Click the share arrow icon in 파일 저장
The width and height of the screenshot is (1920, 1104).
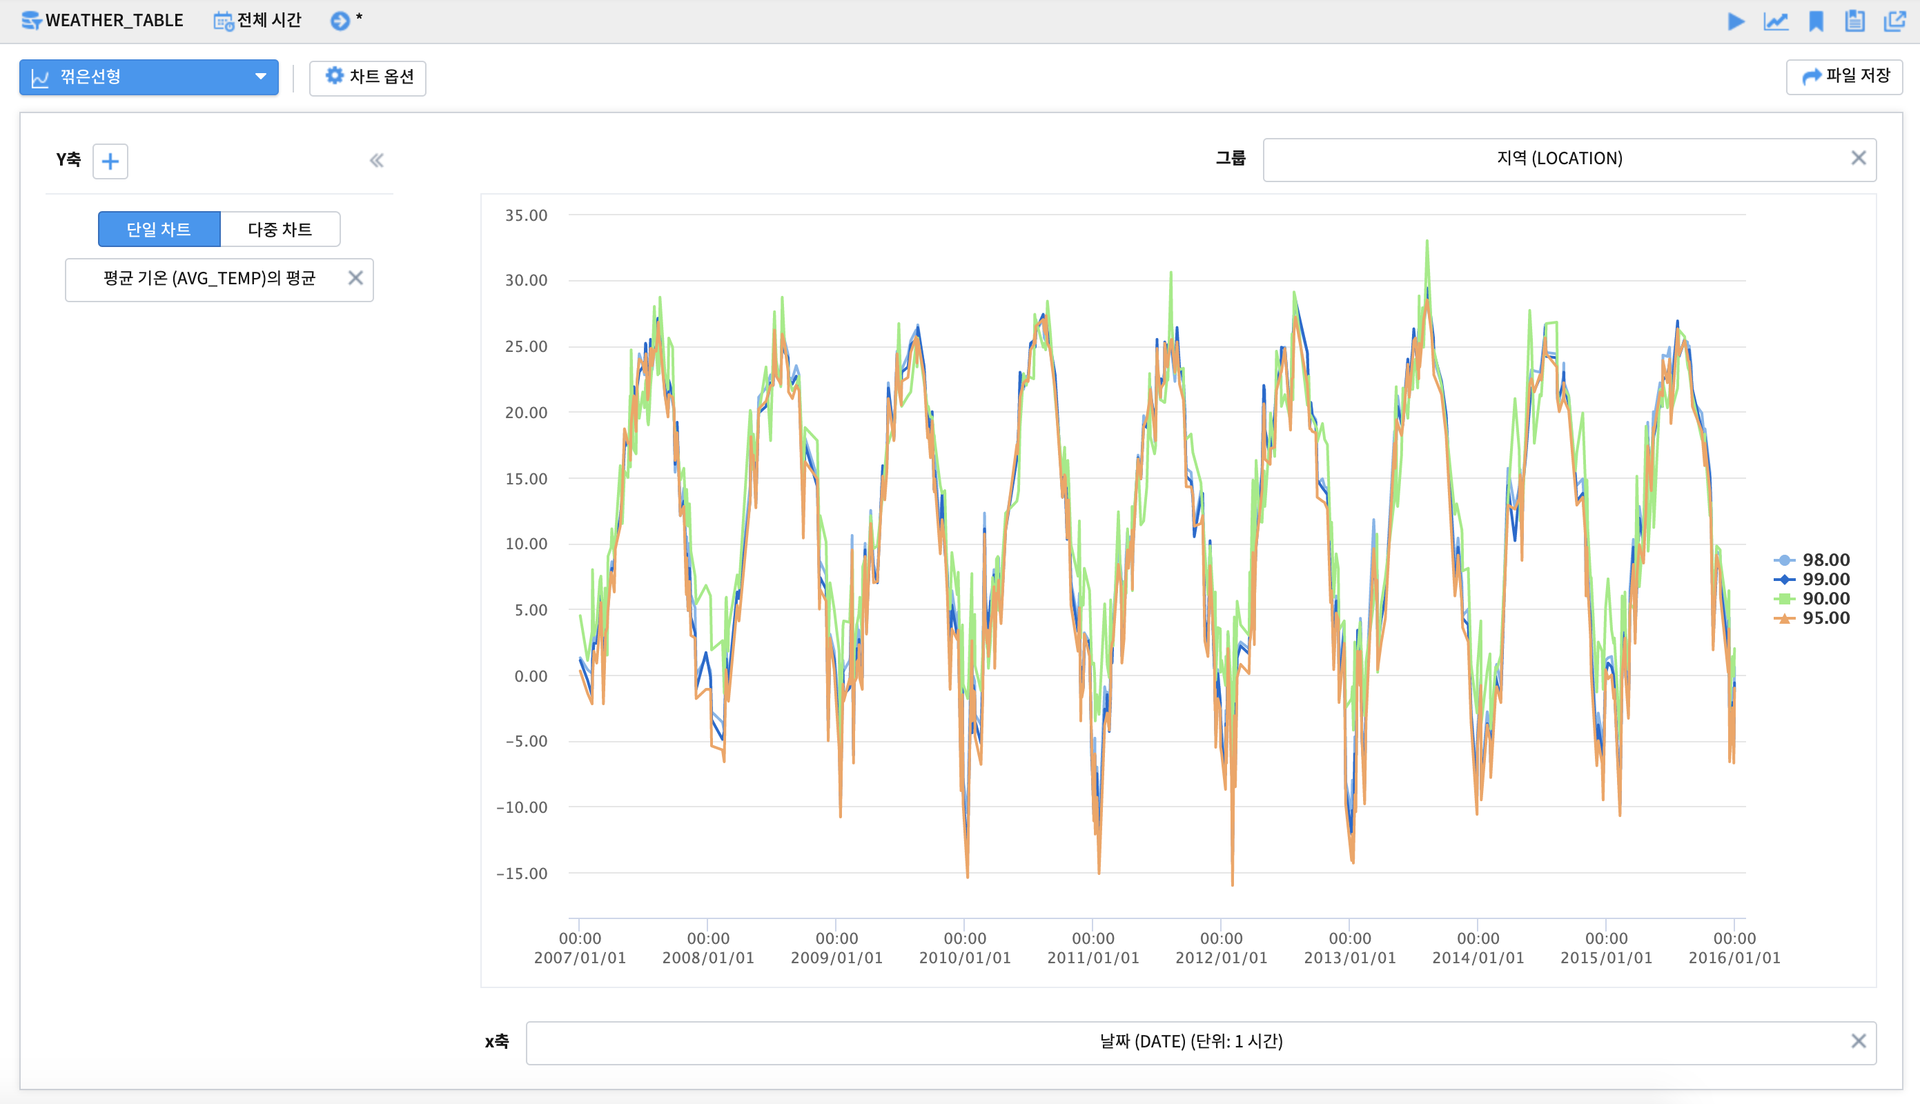point(1812,77)
